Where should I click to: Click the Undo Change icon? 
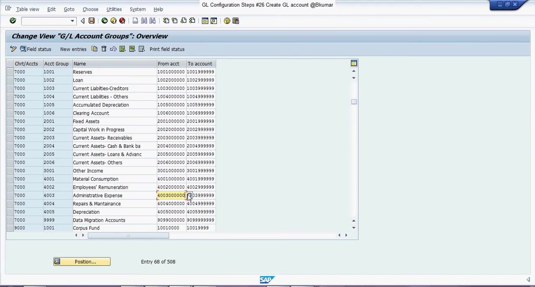(x=113, y=49)
